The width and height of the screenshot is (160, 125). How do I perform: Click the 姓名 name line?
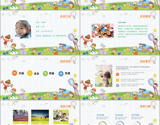tap(41, 22)
